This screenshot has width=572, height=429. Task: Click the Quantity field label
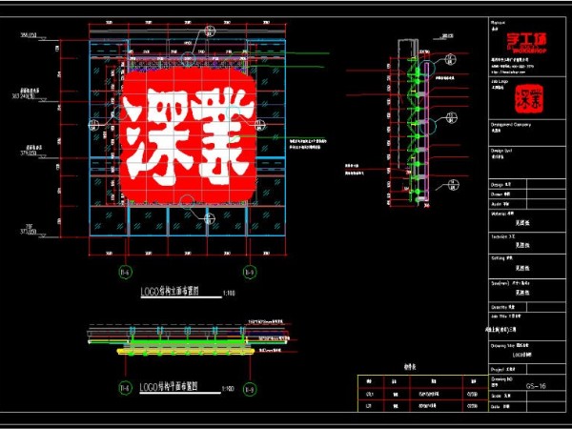pyautogui.click(x=502, y=307)
